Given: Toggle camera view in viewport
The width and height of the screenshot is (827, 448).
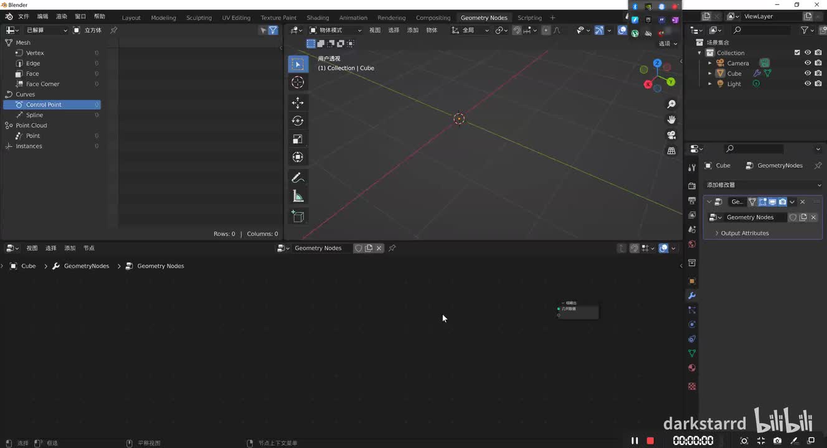Looking at the screenshot, I should tap(671, 135).
